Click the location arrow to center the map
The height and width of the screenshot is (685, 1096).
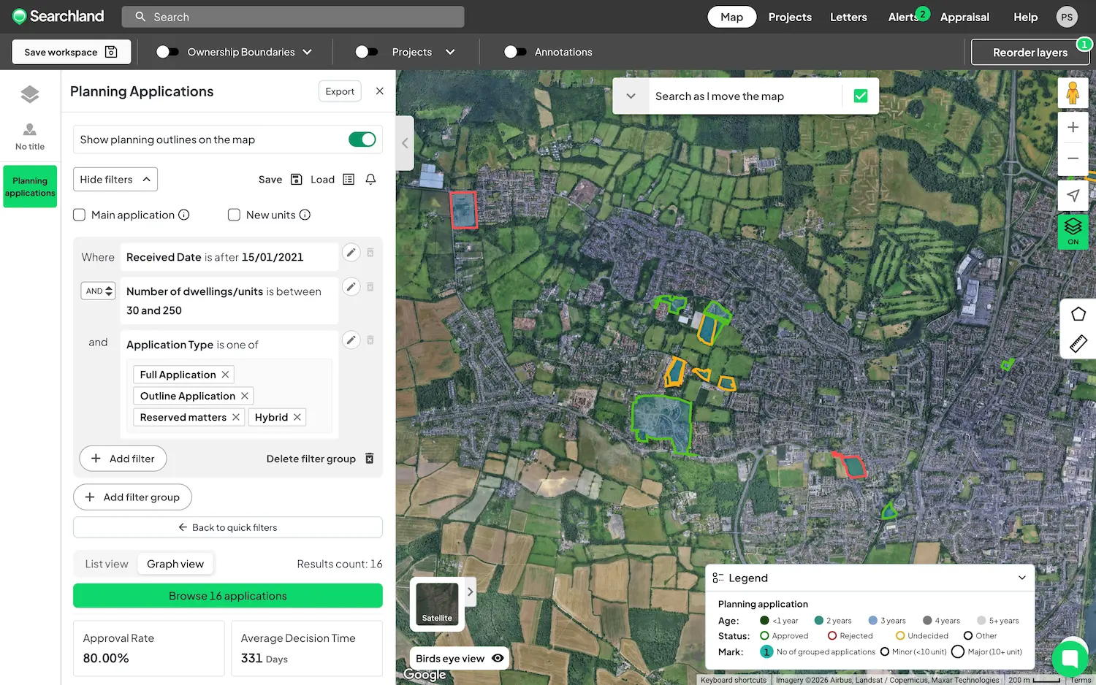click(x=1073, y=195)
